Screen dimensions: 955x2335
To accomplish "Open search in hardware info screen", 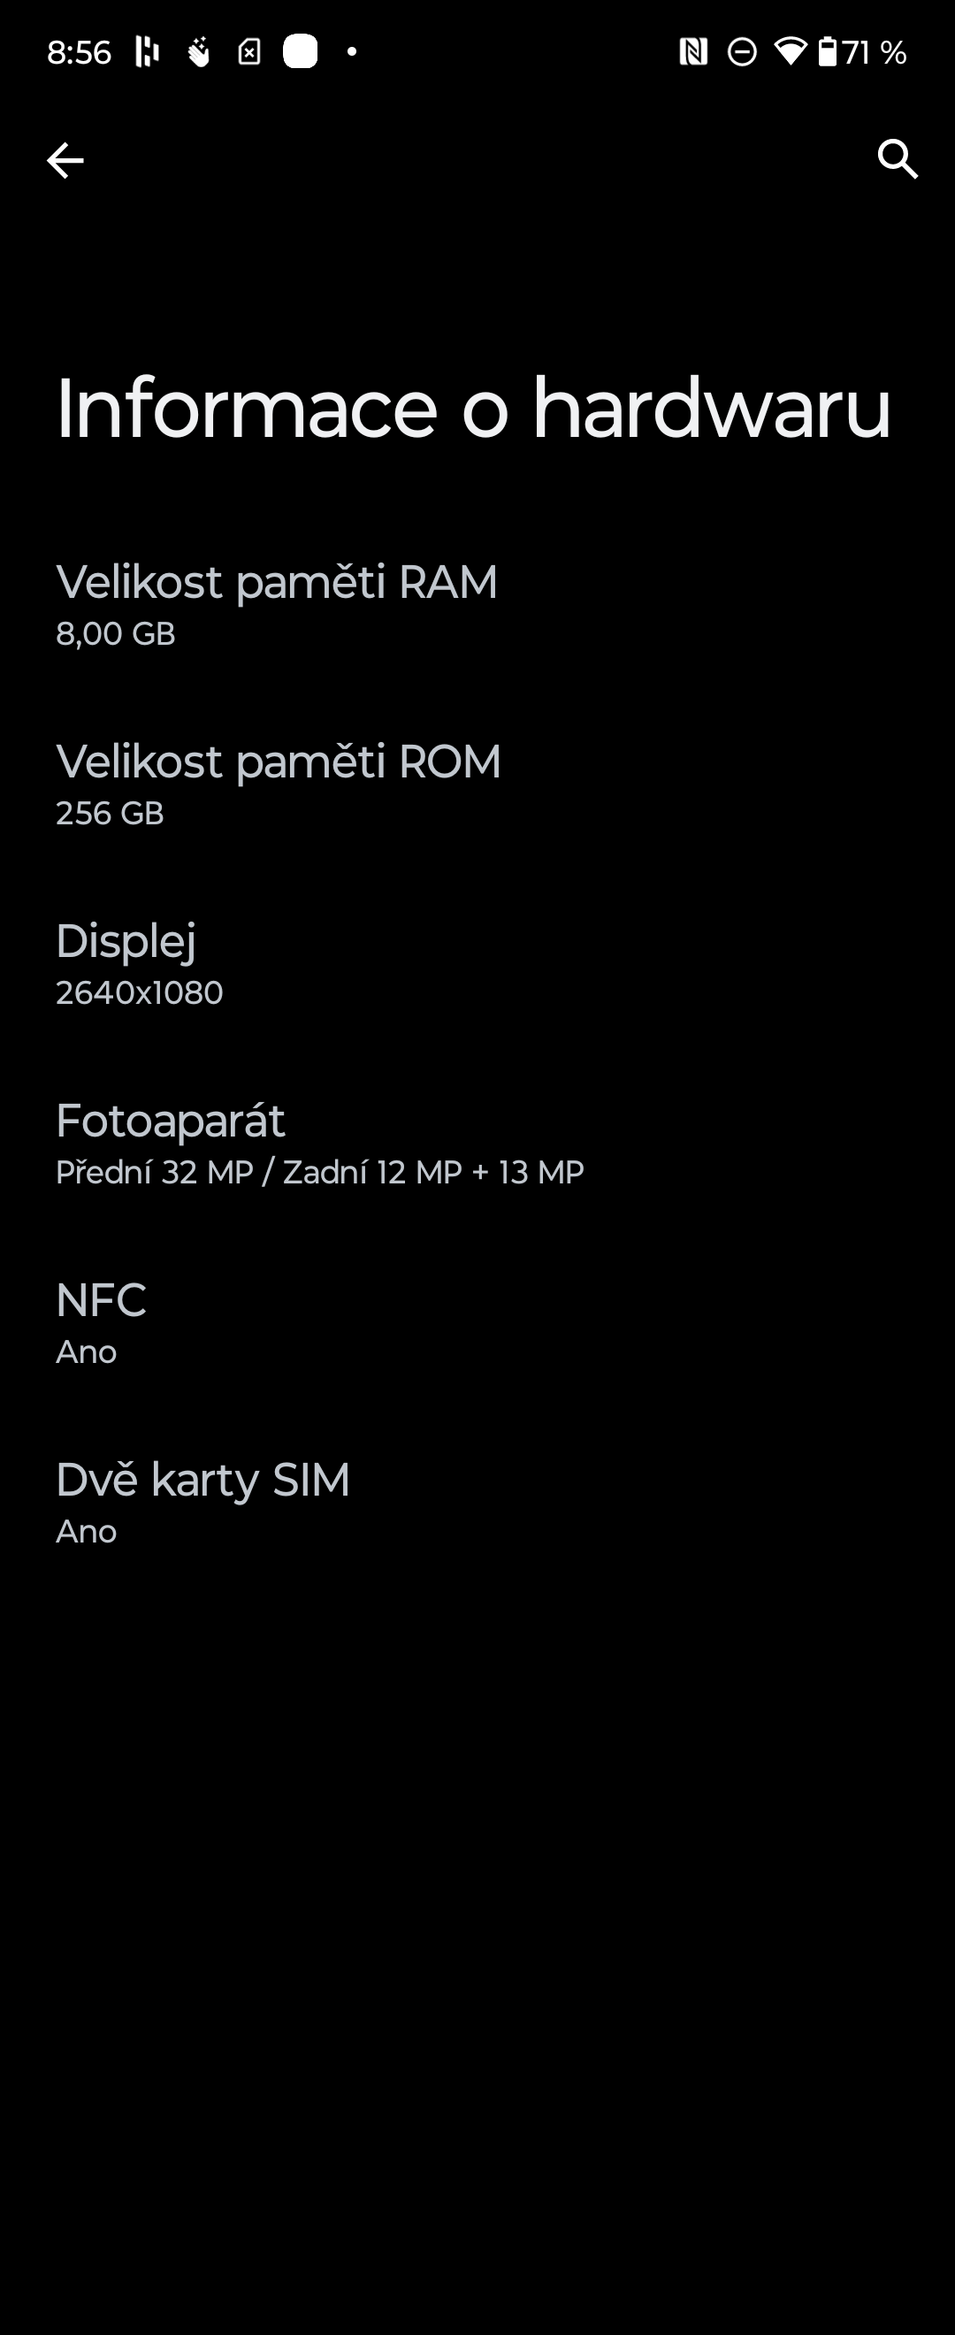I will pyautogui.click(x=898, y=159).
